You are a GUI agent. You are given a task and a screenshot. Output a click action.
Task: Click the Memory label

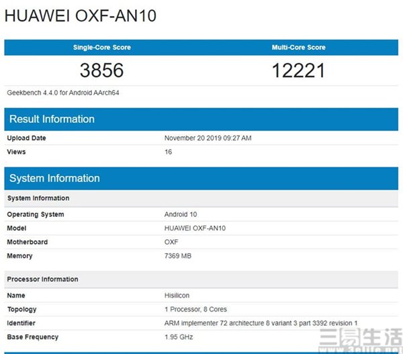(19, 256)
